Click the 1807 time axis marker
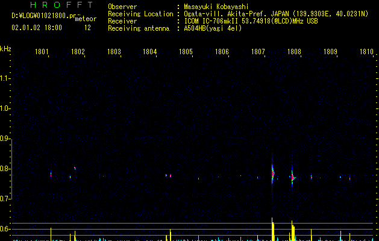379x241 pixels. point(258,51)
